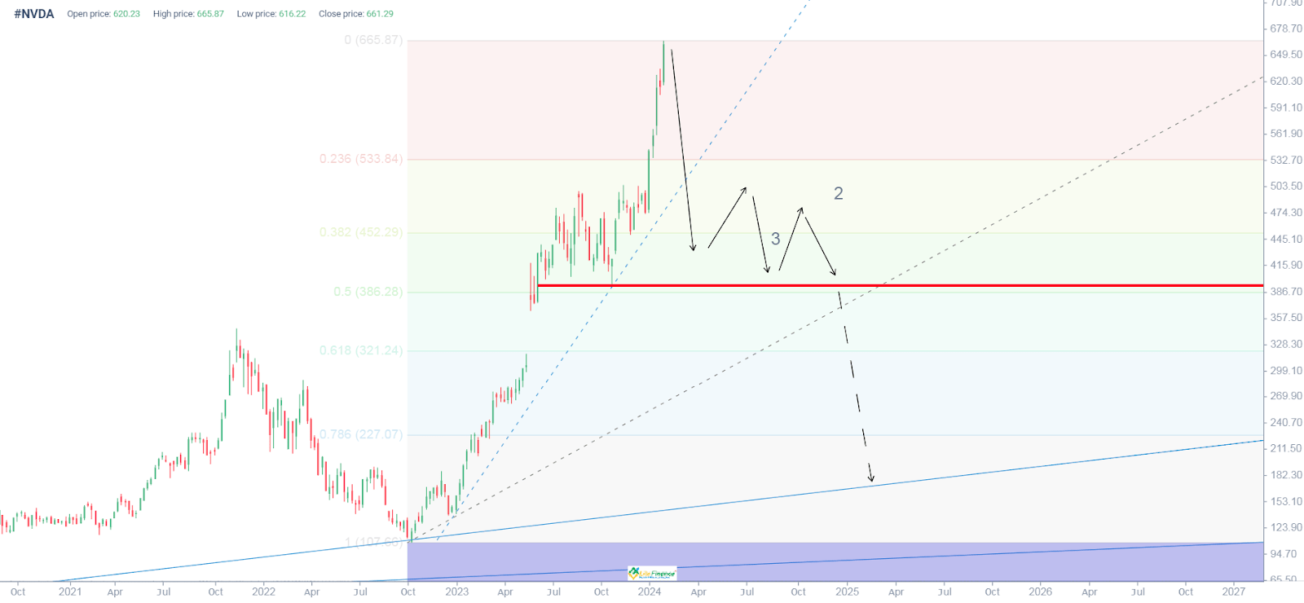Viewport: 1304px width, 603px height.
Task: Select the red horizontal support line
Action: click(x=900, y=286)
